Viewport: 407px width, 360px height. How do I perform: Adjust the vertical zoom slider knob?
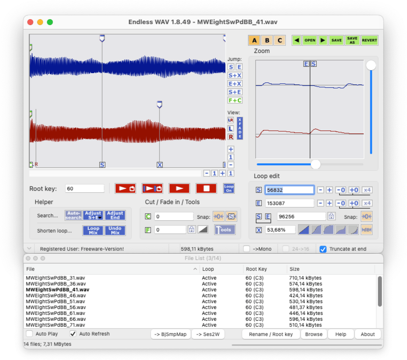tap(371, 65)
